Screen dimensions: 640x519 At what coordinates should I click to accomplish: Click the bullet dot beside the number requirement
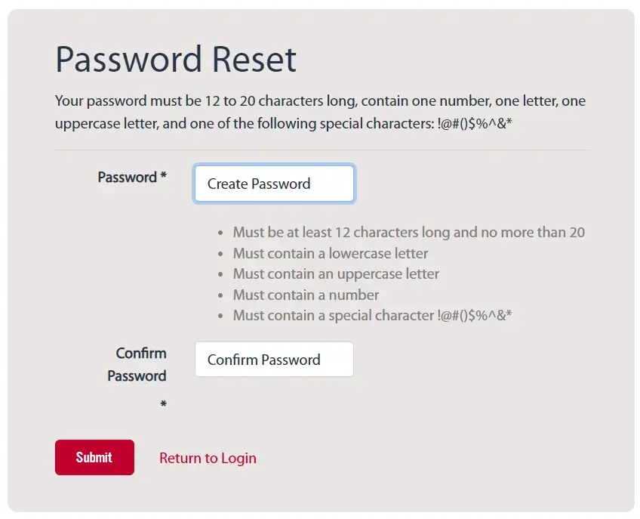coord(220,295)
